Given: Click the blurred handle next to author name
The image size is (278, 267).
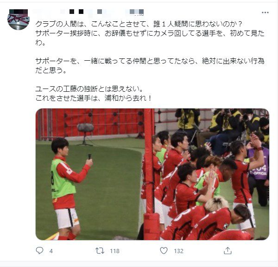Looking at the screenshot, I should pos(120,12).
